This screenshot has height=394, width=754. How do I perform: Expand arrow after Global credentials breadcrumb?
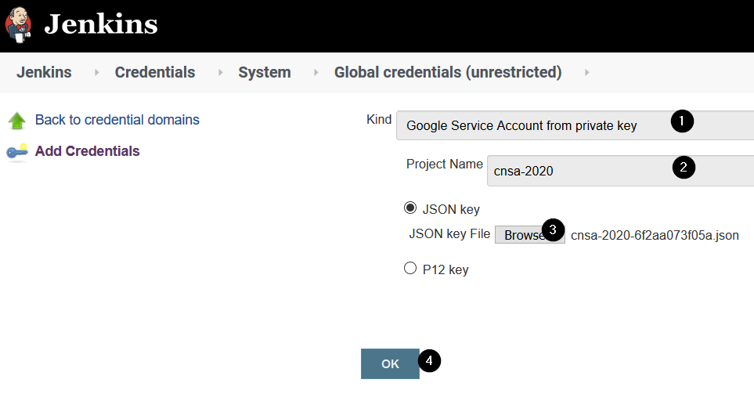586,73
